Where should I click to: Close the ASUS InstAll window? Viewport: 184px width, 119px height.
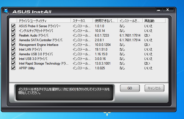168,10
